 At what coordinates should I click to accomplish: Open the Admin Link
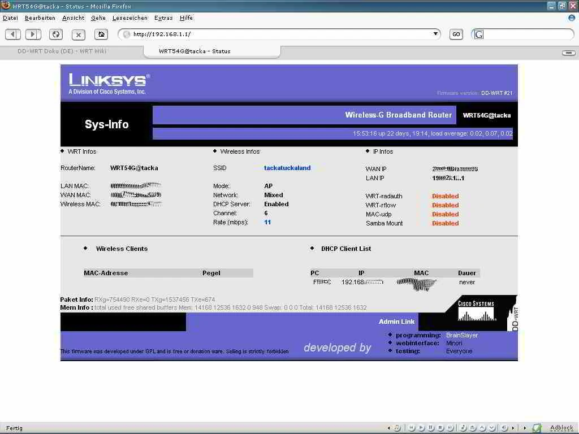point(396,321)
